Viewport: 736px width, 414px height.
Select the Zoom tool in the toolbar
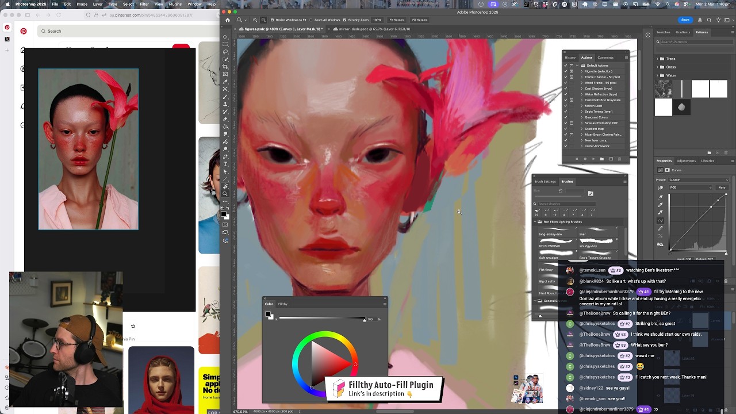225,194
